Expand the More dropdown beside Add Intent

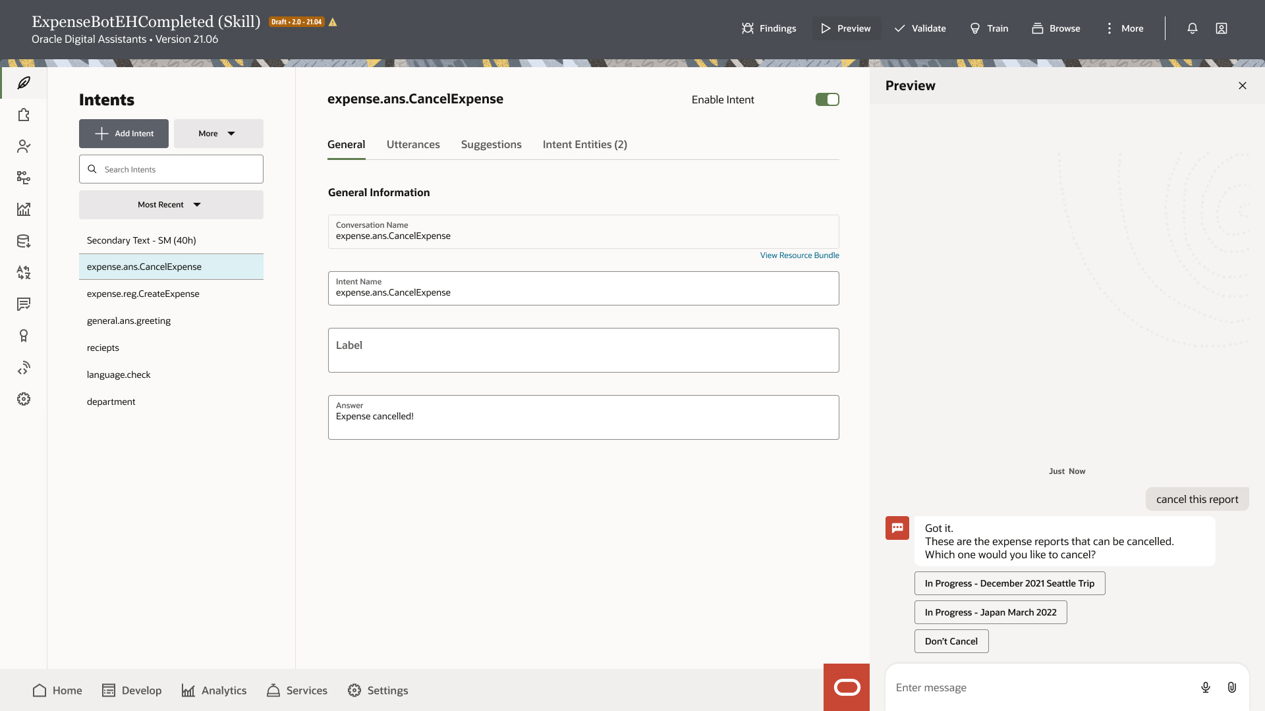tap(218, 134)
